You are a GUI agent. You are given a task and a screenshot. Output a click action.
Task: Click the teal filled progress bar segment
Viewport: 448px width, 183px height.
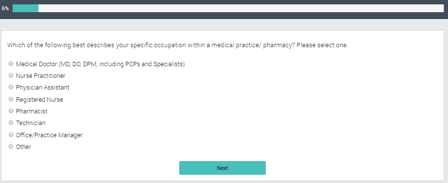coord(25,8)
